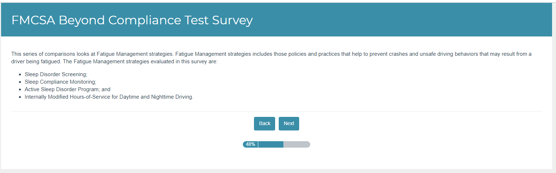Image resolution: width=556 pixels, height=173 pixels.
Task: Click the 48% progress label
Action: click(250, 144)
